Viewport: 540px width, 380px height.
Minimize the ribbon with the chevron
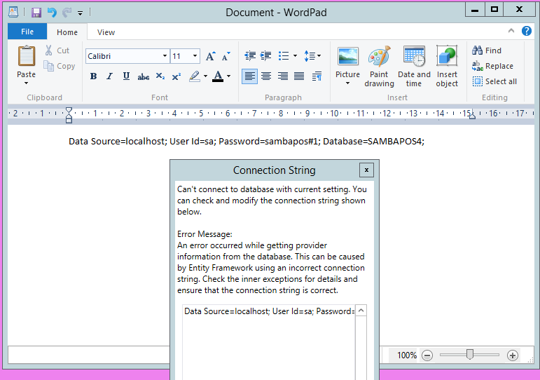(511, 31)
